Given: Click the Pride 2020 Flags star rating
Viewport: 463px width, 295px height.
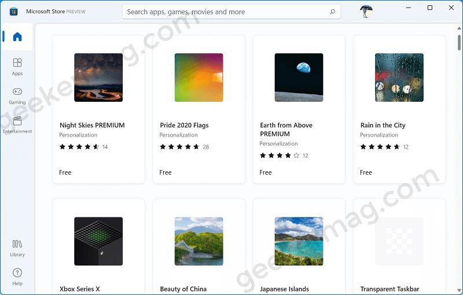Looking at the screenshot, I should click(179, 147).
